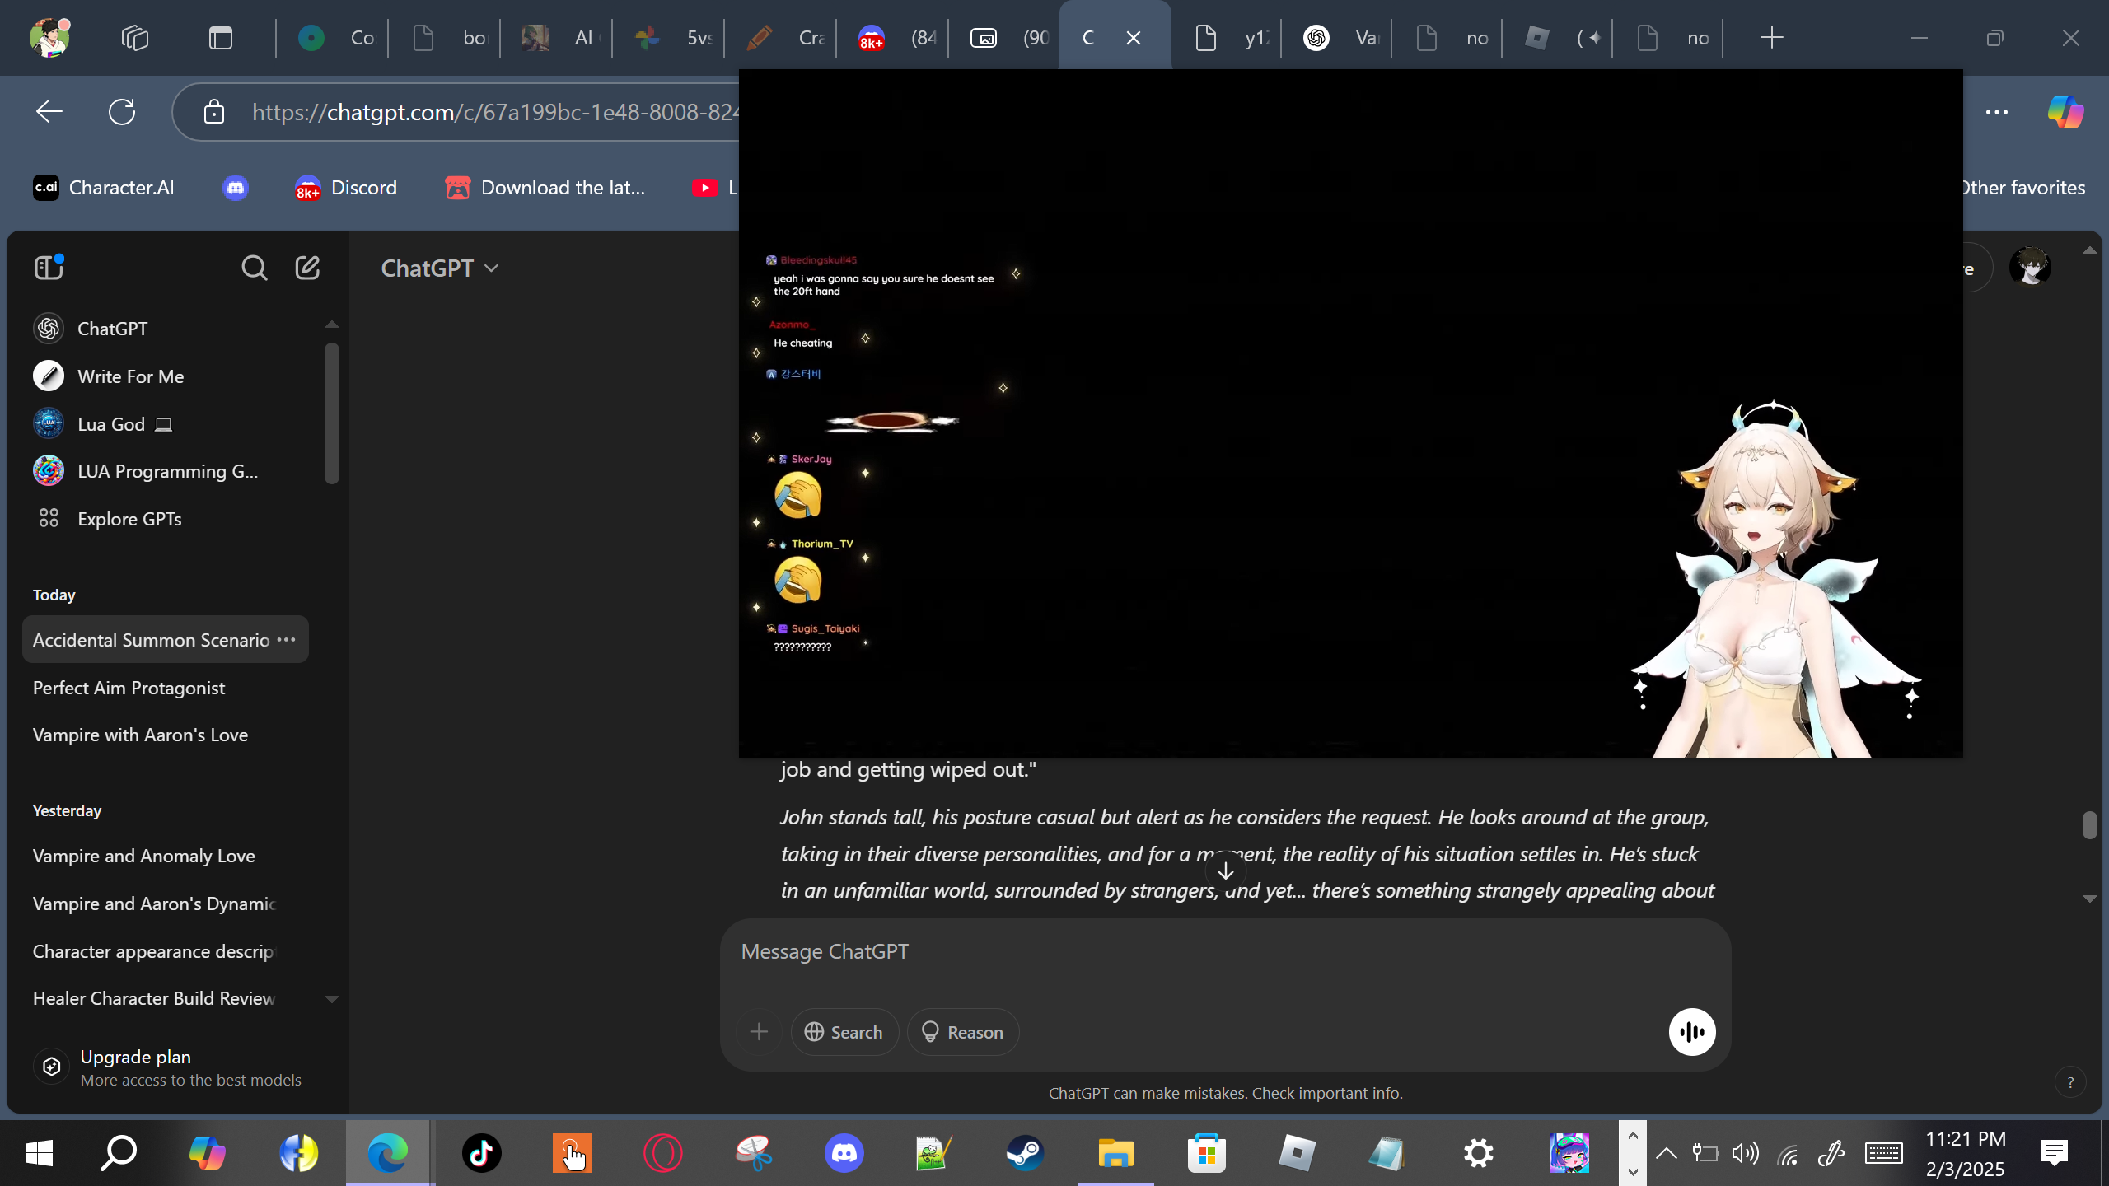
Task: Close the active browser tab
Action: tap(1134, 38)
